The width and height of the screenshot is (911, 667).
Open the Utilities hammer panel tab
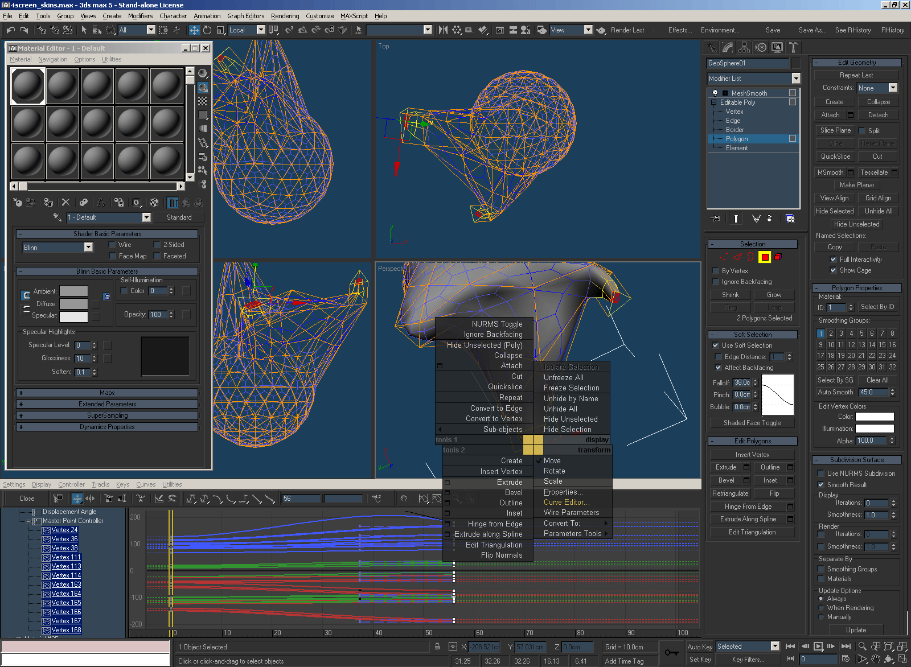(793, 47)
